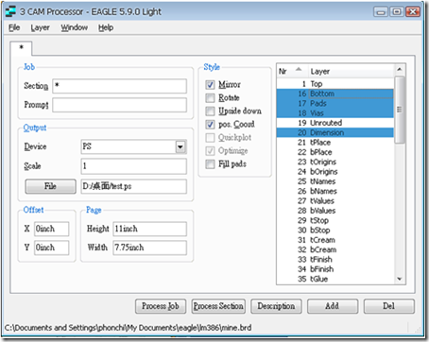Screen dimensions: 429x342
Task: Select layer 26 bNames
Action: (335, 191)
